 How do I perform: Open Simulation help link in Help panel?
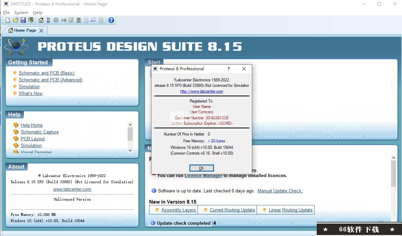(31, 145)
